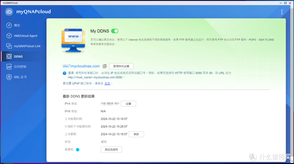Copy the mycloudnas.com domain using the copy icon
This screenshot has height=164, width=294.
click(x=105, y=66)
